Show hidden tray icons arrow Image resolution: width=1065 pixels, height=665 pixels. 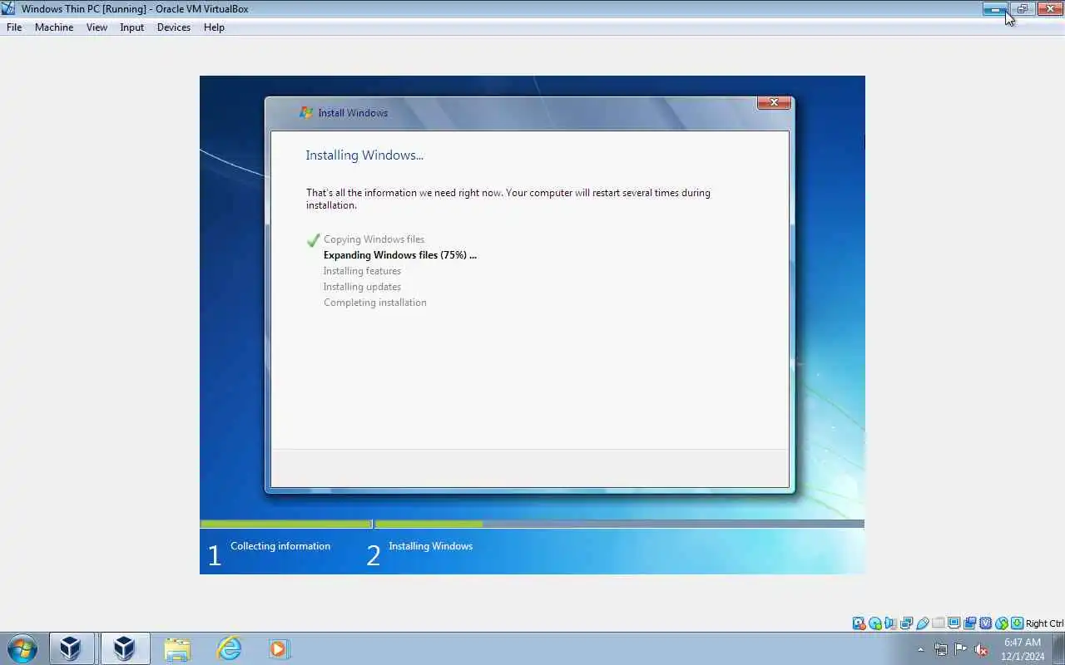tap(920, 649)
